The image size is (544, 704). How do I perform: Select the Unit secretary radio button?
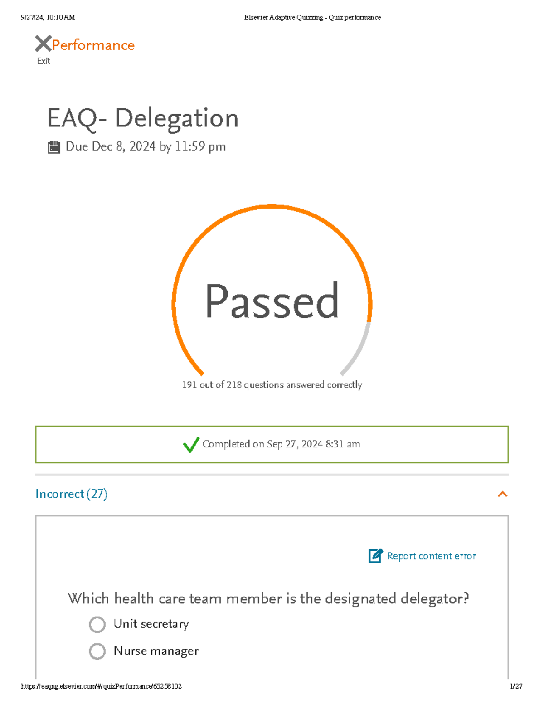point(97,624)
